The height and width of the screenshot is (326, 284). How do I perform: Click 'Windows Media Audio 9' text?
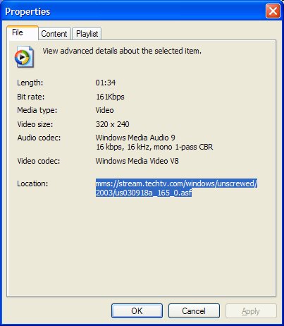[135, 138]
